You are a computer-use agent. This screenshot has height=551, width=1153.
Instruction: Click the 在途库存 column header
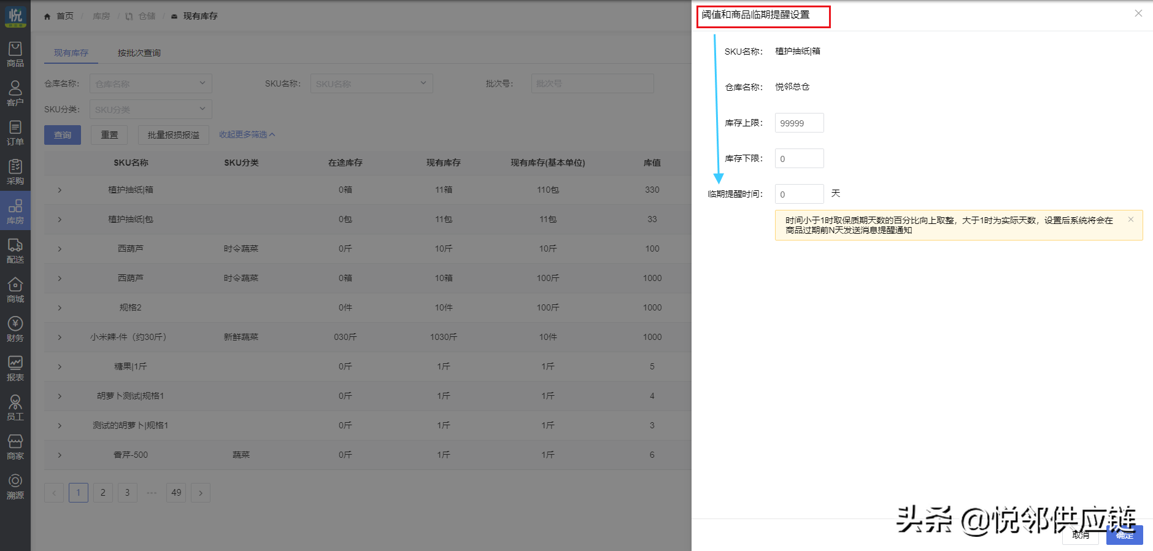(345, 163)
